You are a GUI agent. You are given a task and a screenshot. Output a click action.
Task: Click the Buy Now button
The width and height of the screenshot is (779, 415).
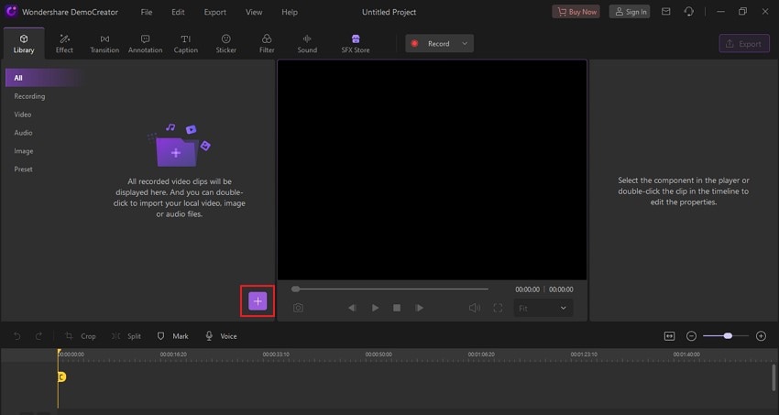(x=576, y=12)
